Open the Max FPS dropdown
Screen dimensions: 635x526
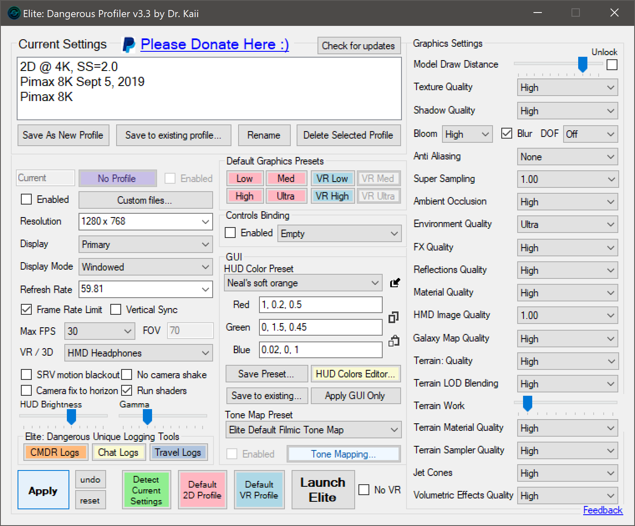click(x=100, y=331)
